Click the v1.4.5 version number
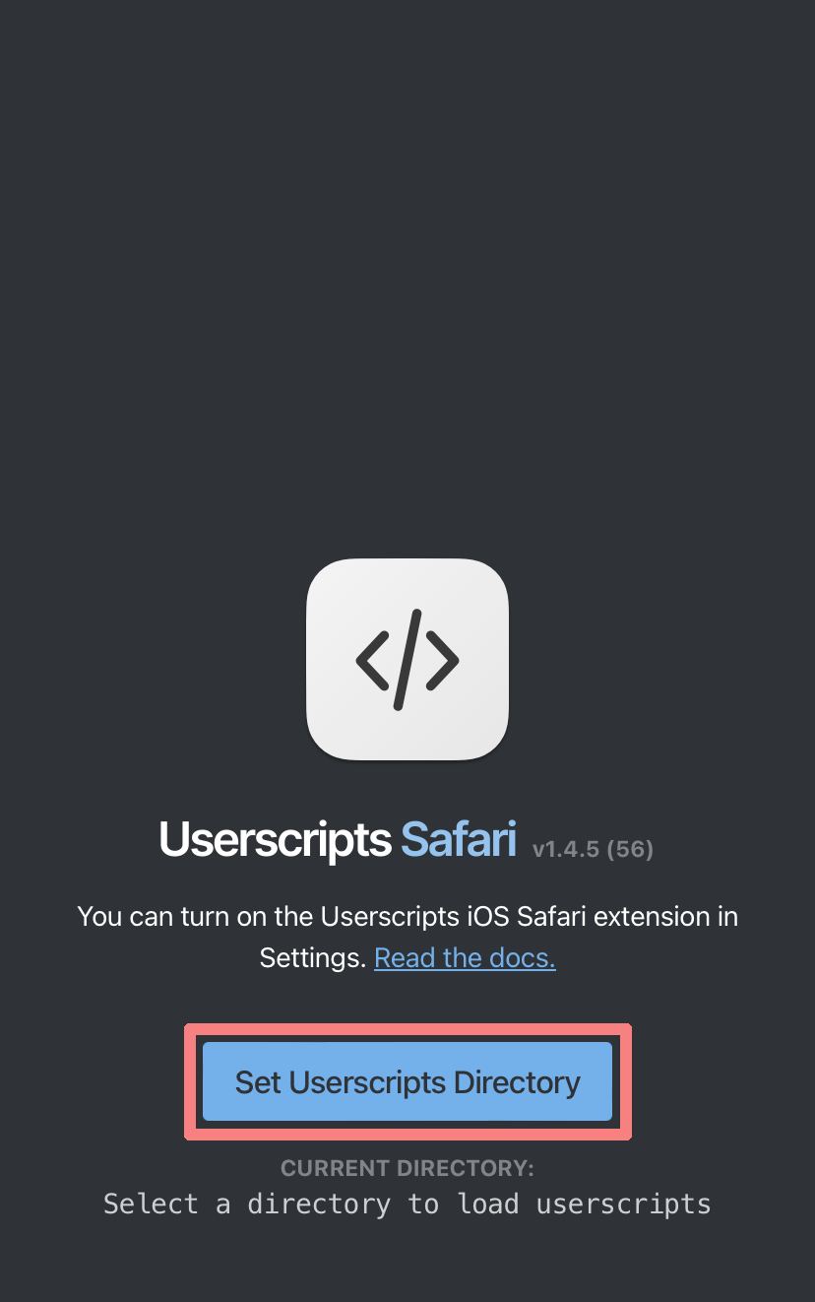Screen dimensions: 815x1302 click(x=566, y=849)
